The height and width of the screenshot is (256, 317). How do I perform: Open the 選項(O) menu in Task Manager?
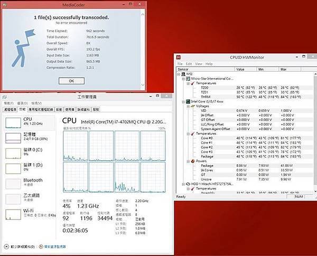[x=22, y=103]
